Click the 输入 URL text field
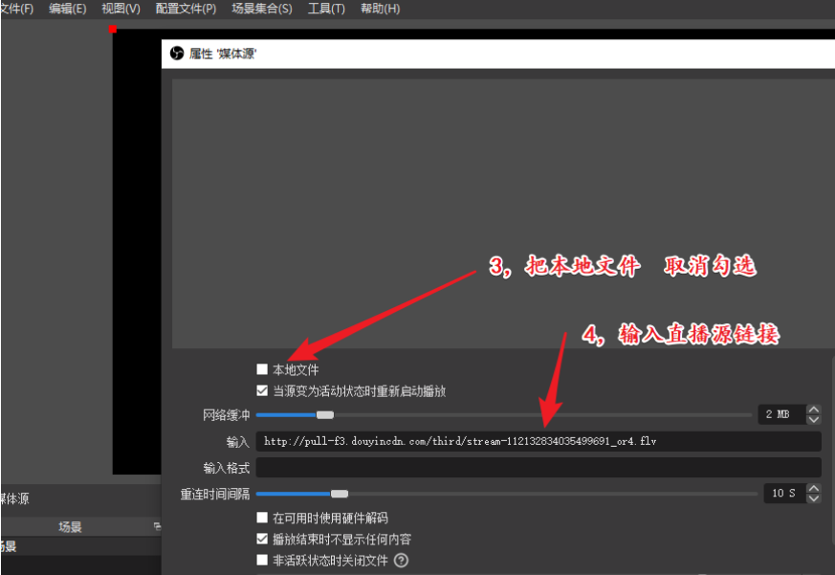 point(538,441)
